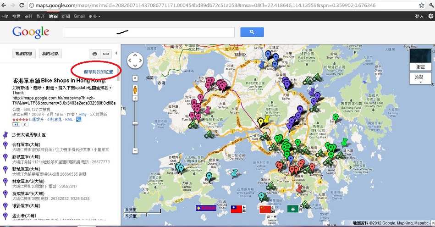Viewport: 435px width, 227px height.
Task: Click the 儲存到我的位置 link
Action: (99, 72)
